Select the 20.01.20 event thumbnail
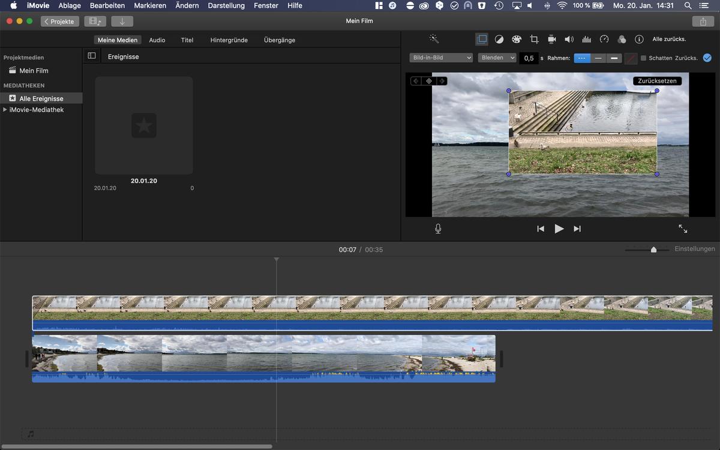 pos(144,125)
